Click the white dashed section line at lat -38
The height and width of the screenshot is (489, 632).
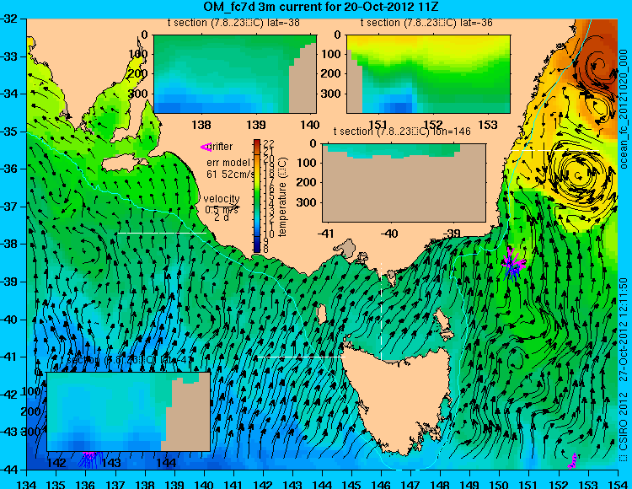(x=162, y=233)
